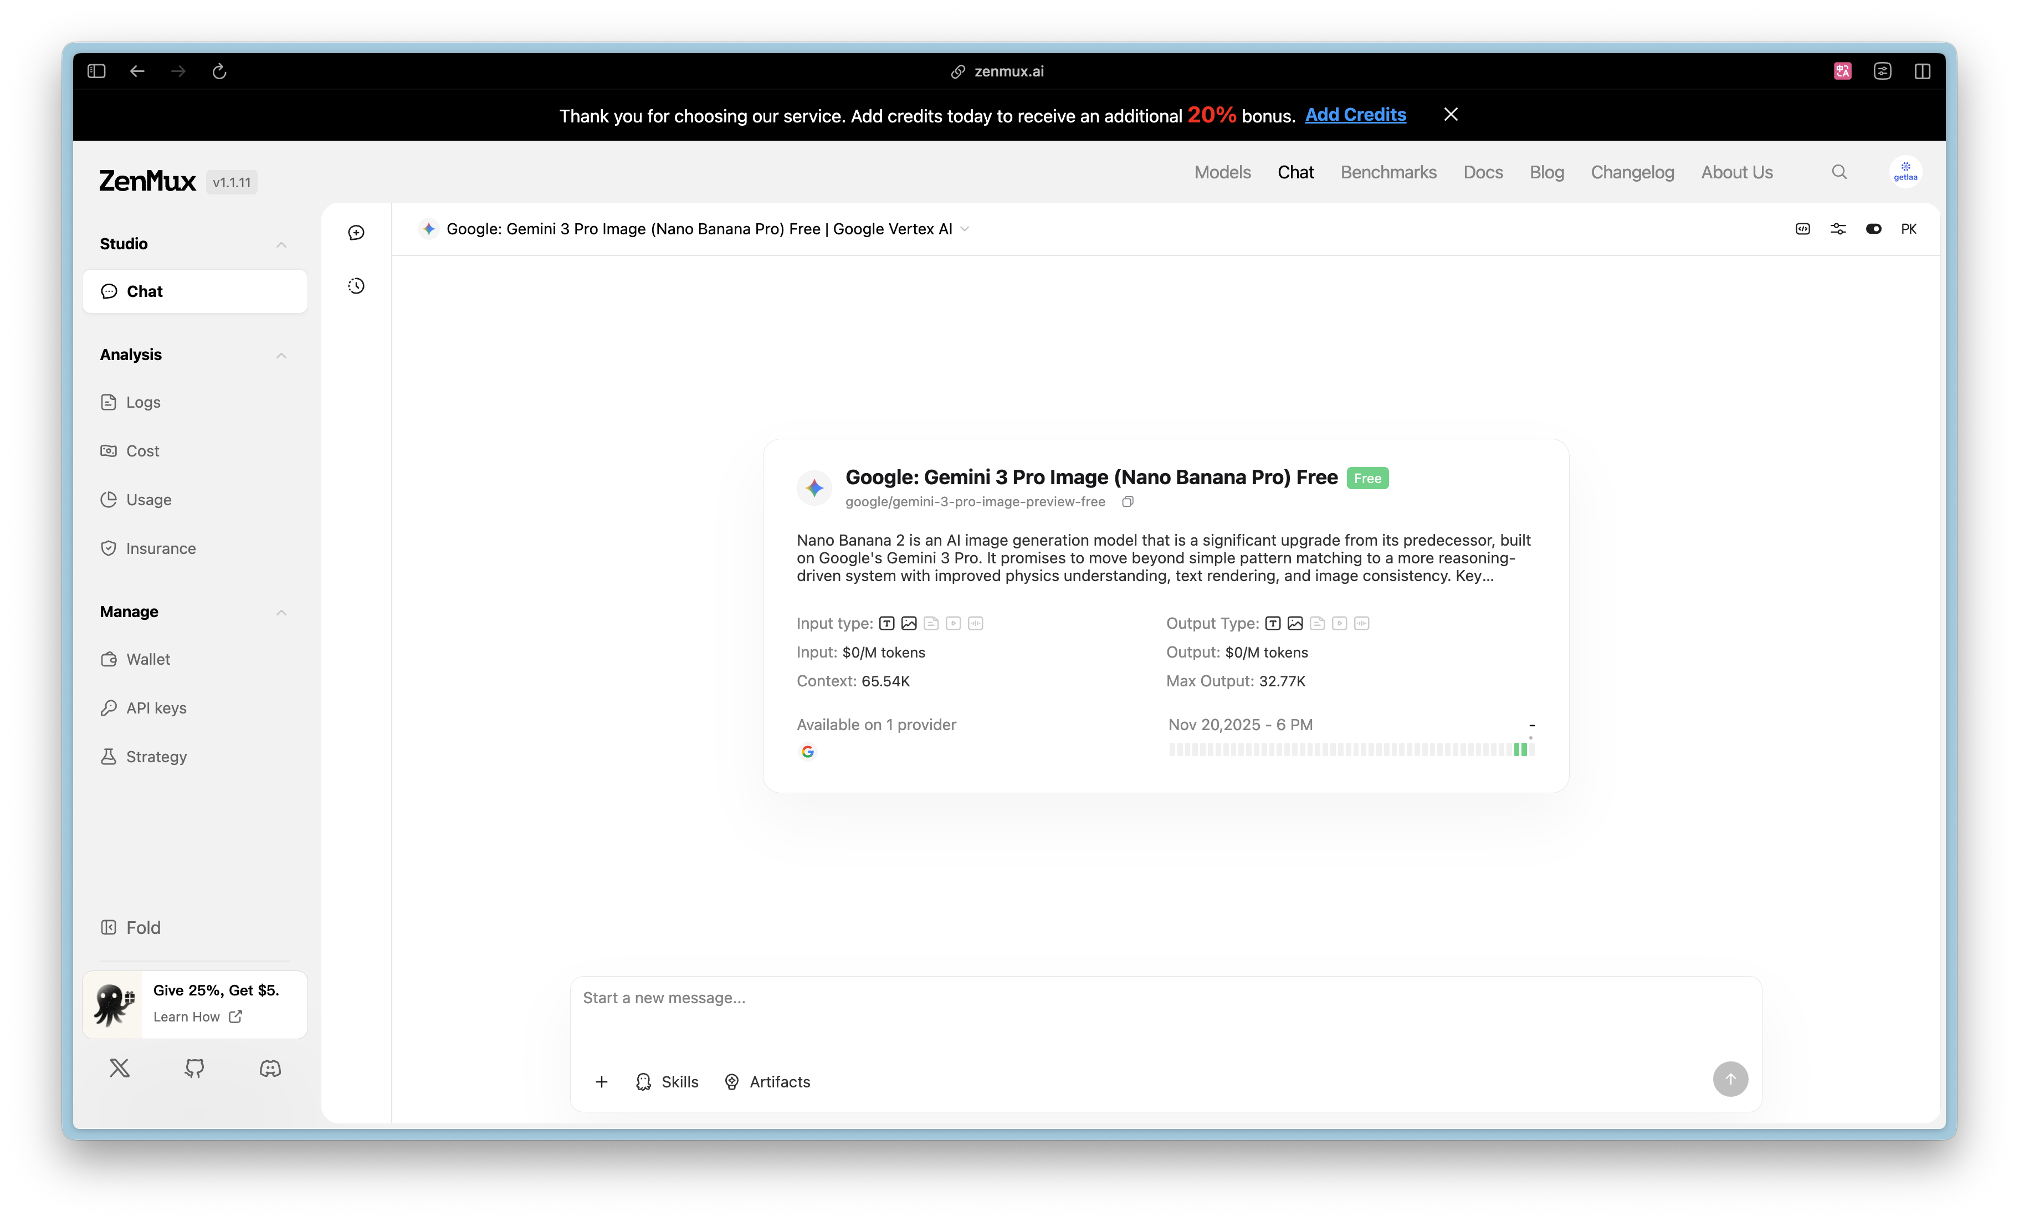Open model parameter sliders settings icon
Screen dimensions: 2019x1222
1838,229
